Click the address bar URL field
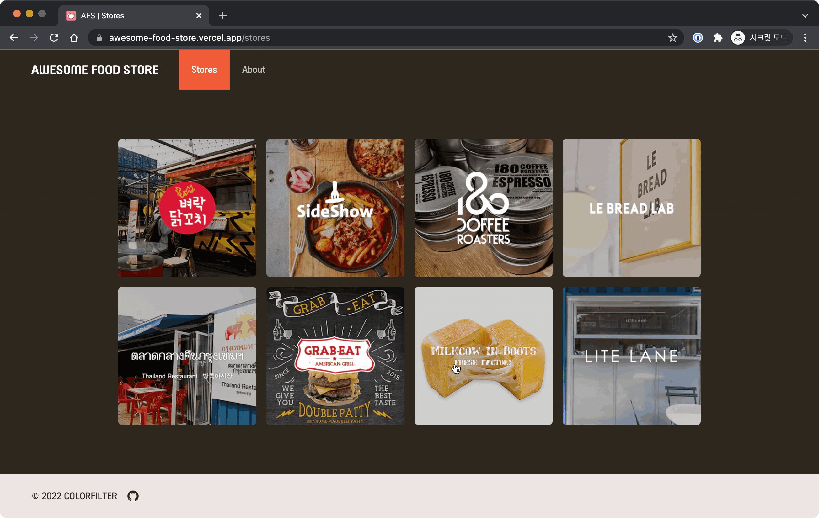The width and height of the screenshot is (819, 518). coord(386,38)
